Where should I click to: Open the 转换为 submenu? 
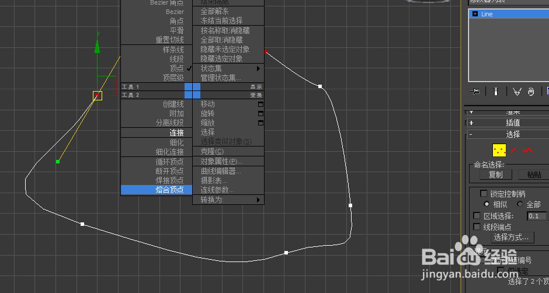click(228, 200)
